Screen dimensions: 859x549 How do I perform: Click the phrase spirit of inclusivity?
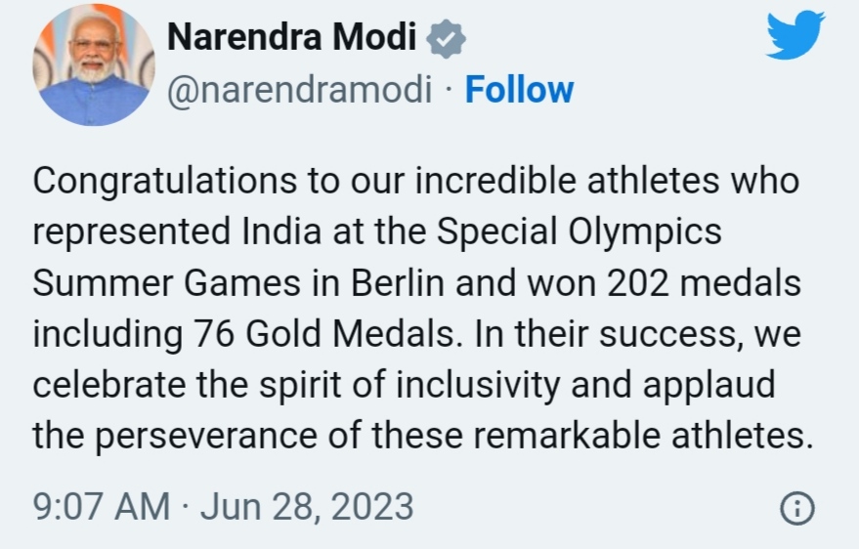tap(409, 385)
